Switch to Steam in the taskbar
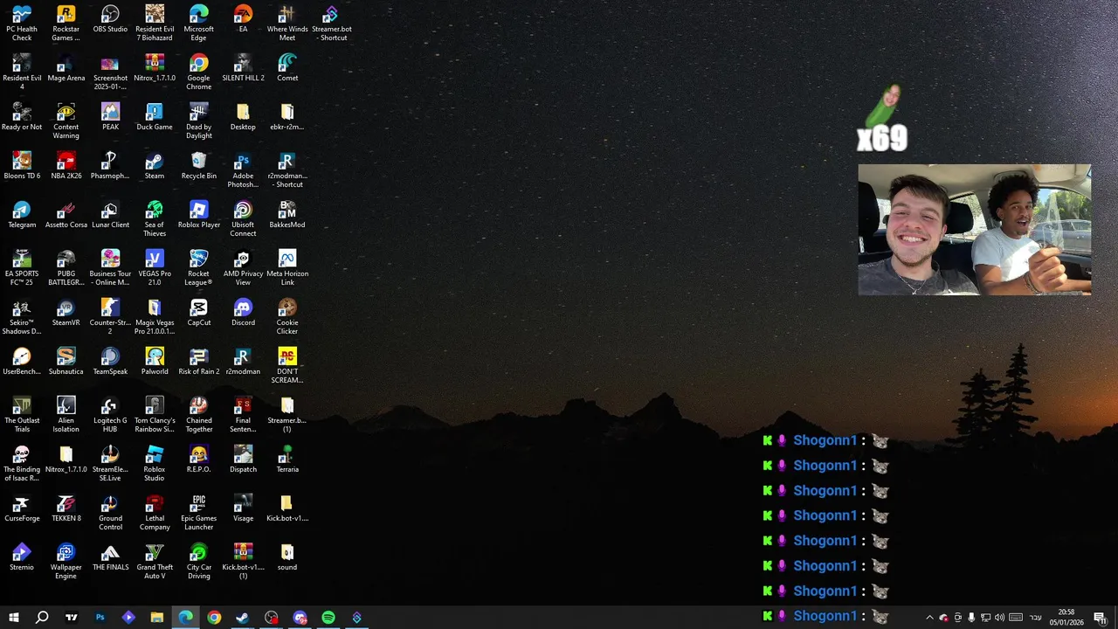This screenshot has height=629, width=1118. point(243,618)
